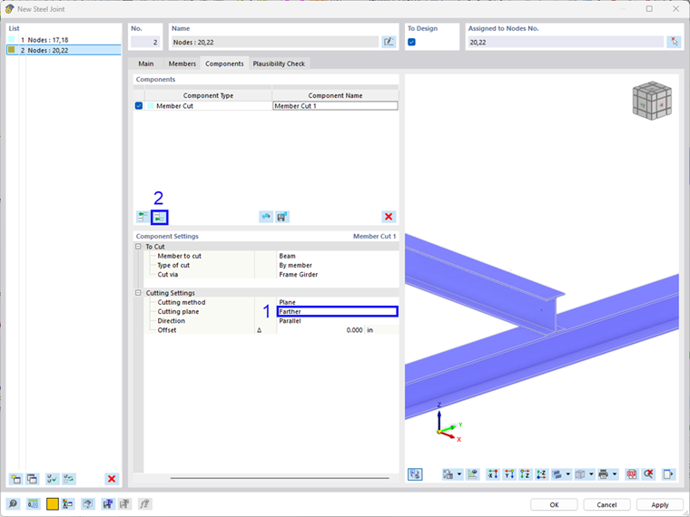This screenshot has height=517, width=690.
Task: Invert selection icon in List panel
Action: tap(69, 479)
